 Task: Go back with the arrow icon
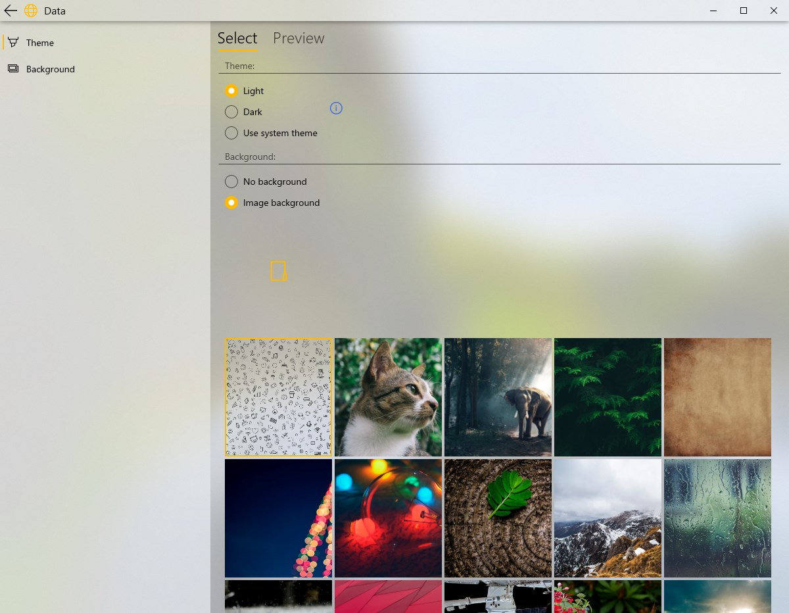[x=11, y=11]
